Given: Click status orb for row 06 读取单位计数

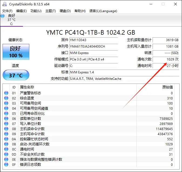Looking at the screenshot, I should click(6, 119).
